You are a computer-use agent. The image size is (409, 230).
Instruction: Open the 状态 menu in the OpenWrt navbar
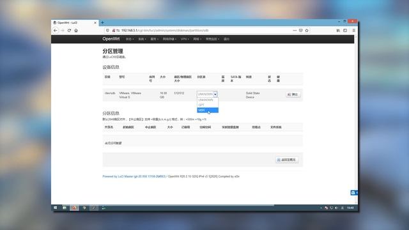(130, 39)
